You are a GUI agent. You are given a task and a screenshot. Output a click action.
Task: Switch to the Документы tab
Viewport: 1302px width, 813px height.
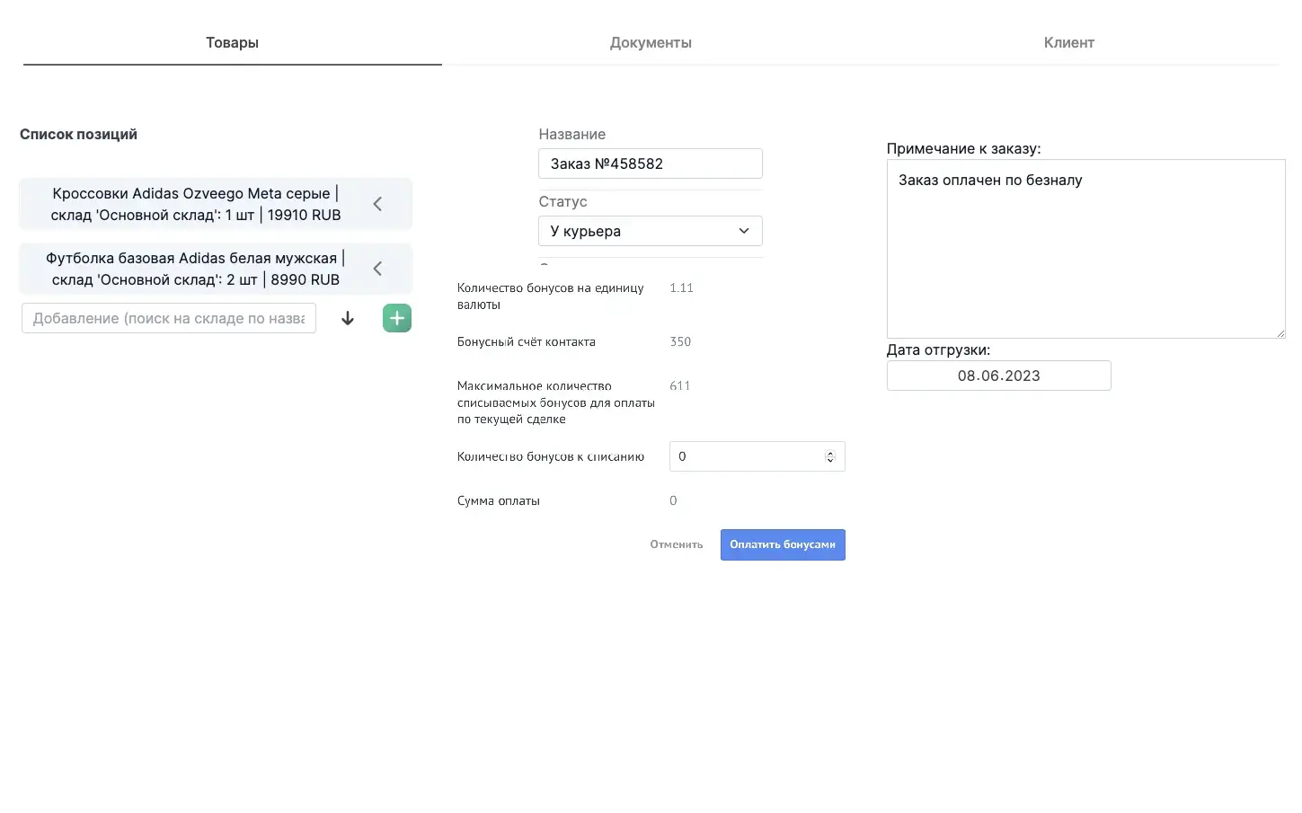pos(651,43)
